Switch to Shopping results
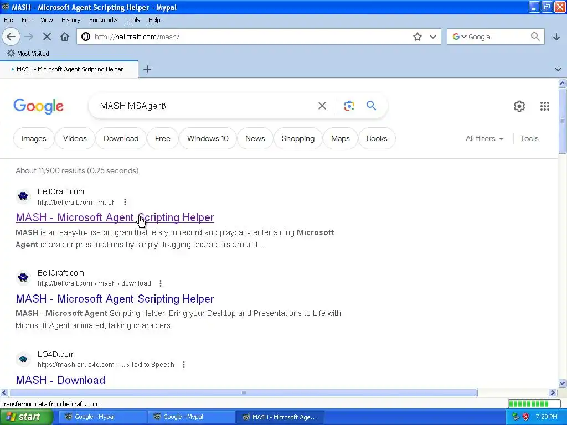The height and width of the screenshot is (425, 567). pyautogui.click(x=298, y=138)
